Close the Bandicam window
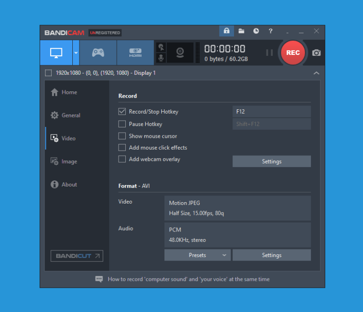This screenshot has width=363, height=312. pyautogui.click(x=317, y=31)
